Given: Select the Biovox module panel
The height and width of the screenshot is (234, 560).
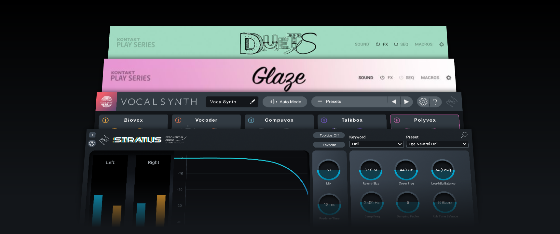Looking at the screenshot, I should (x=133, y=122).
